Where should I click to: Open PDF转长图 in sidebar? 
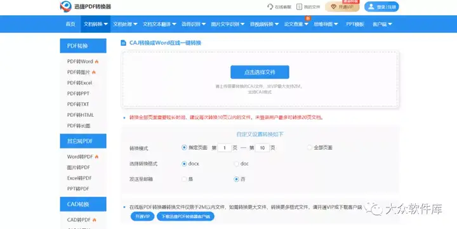pyautogui.click(x=79, y=126)
